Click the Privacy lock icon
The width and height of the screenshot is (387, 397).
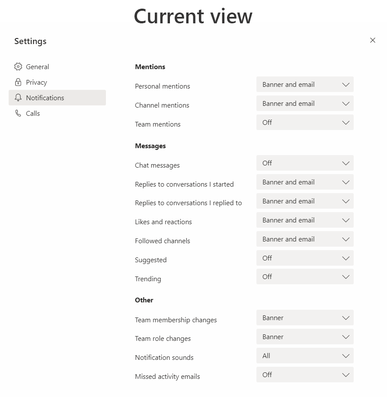[18, 82]
